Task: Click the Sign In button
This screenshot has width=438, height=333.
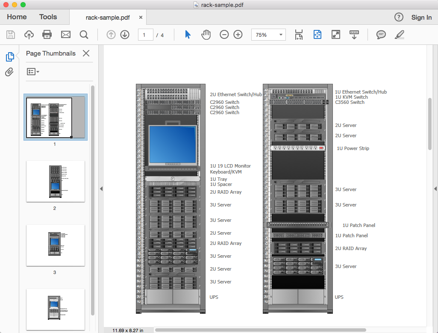Action: coord(421,18)
